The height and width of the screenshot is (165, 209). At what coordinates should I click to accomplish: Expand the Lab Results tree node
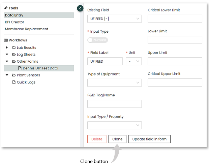click(x=7, y=47)
